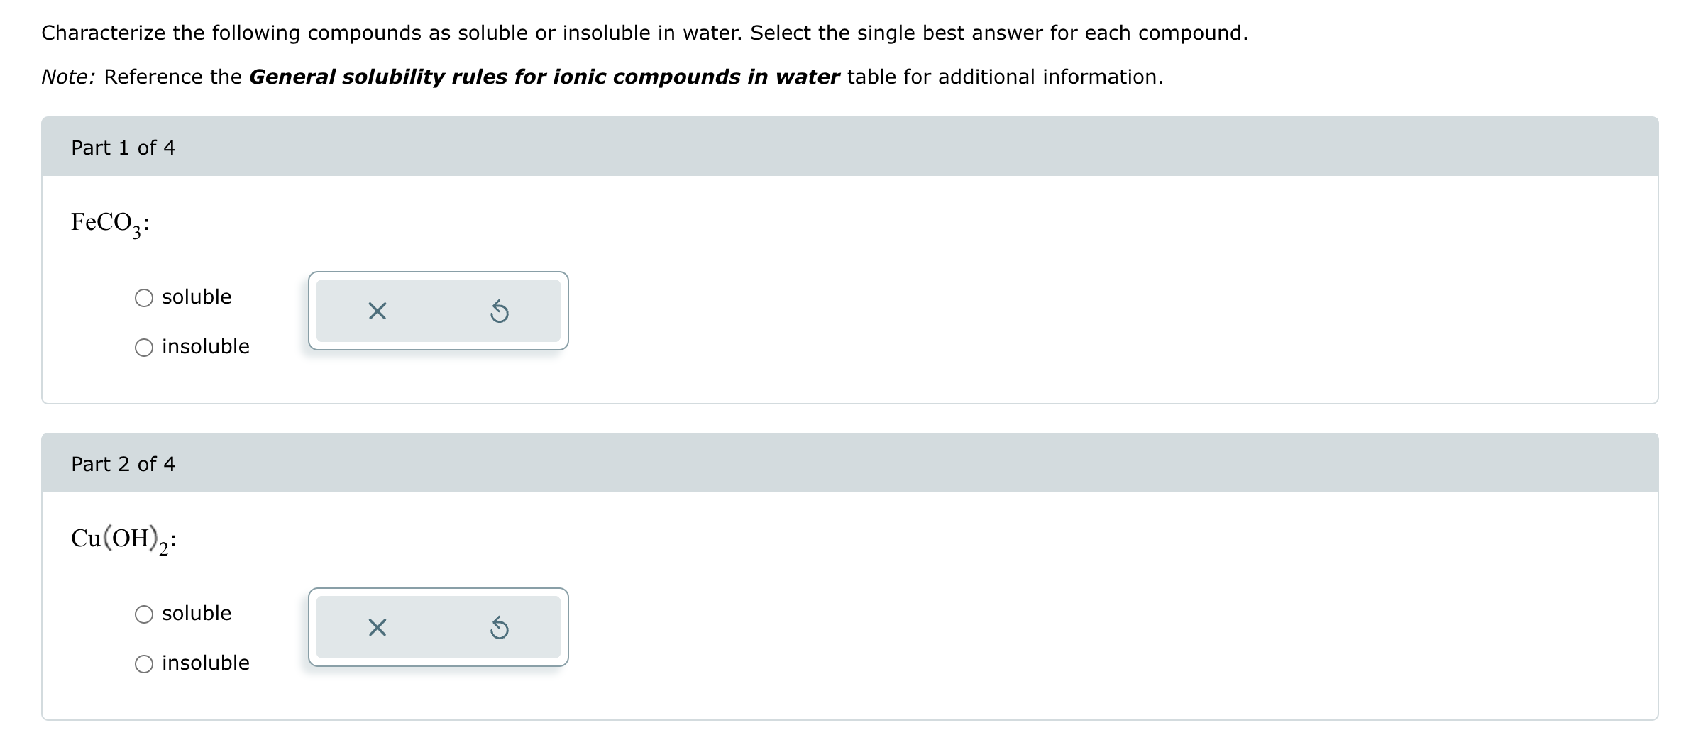Select soluble for Cu(OH)2

coord(144,614)
